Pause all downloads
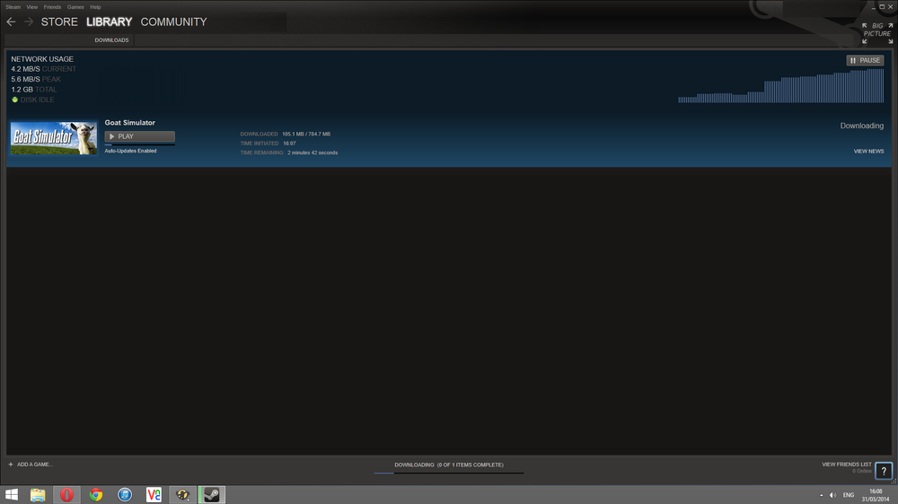Image resolution: width=898 pixels, height=504 pixels. [865, 60]
